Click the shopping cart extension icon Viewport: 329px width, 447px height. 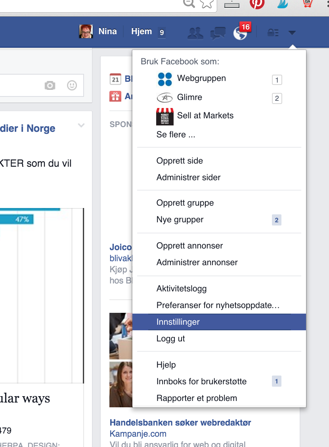coord(307,3)
